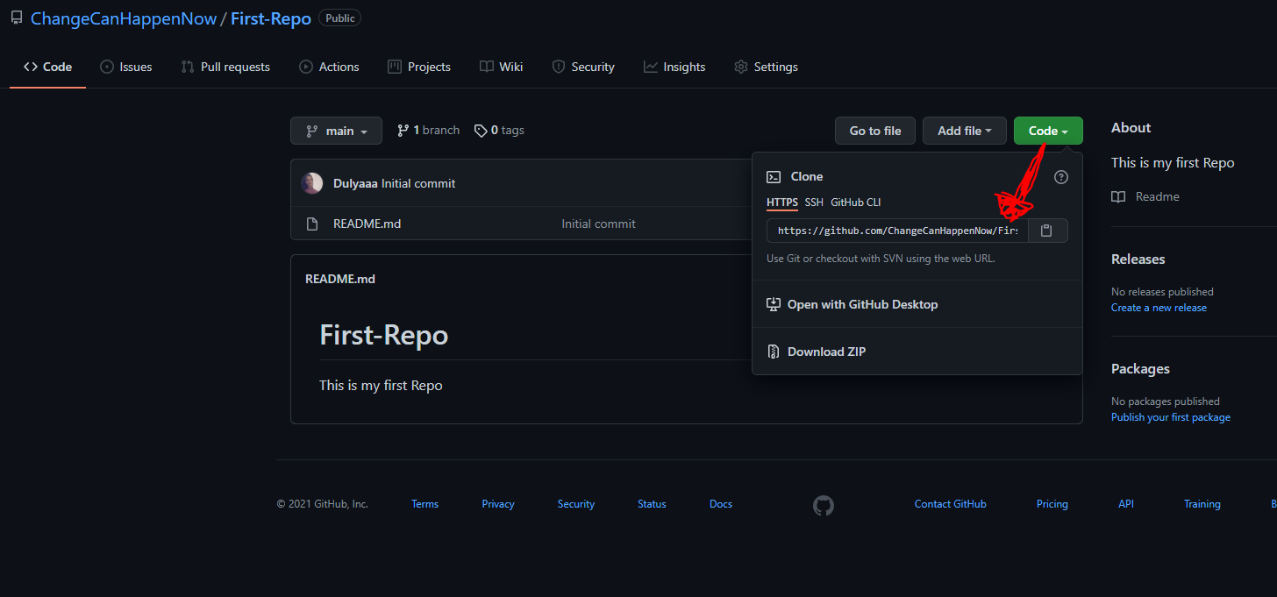Click the Dulyaaa avatar image
Image resolution: width=1277 pixels, height=597 pixels.
click(x=311, y=183)
